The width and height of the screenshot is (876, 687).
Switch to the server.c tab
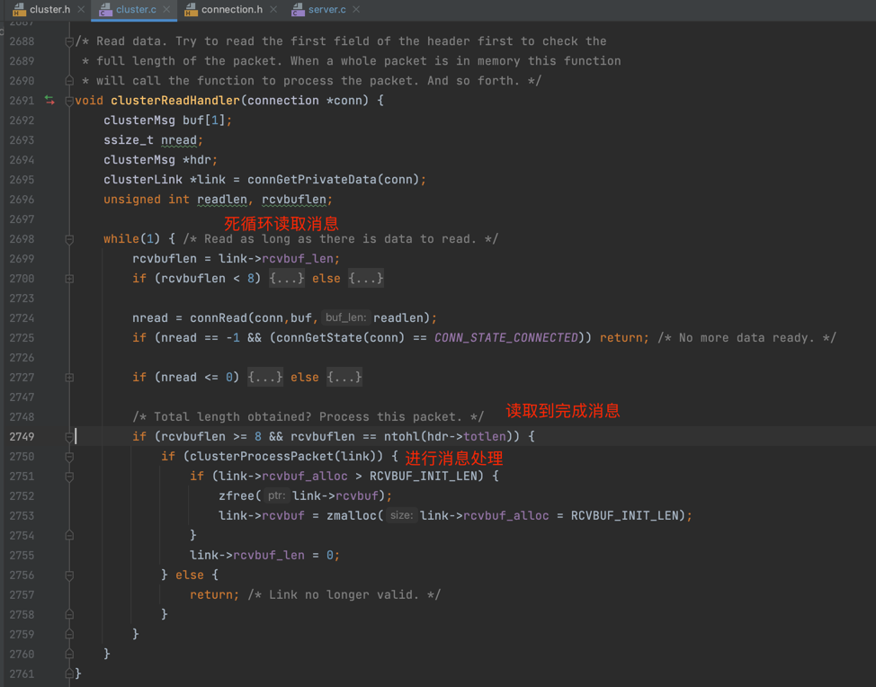pyautogui.click(x=326, y=10)
